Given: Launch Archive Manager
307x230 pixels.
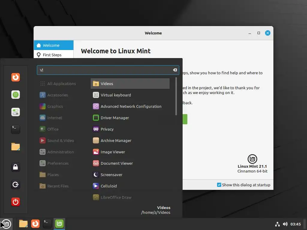Looking at the screenshot, I should (x=130, y=140).
